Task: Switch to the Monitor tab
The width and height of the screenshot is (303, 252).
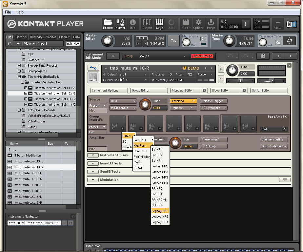Action: [51, 37]
